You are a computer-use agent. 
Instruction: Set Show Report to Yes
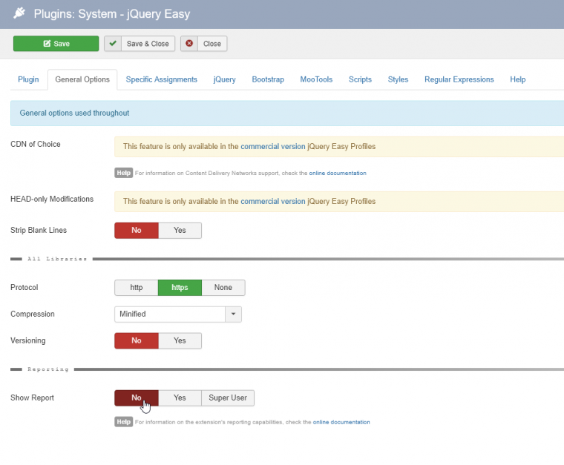pyautogui.click(x=180, y=398)
